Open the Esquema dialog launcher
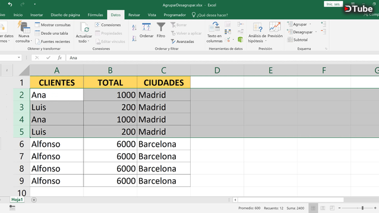Viewport: 379px width, 213px height. [326, 49]
